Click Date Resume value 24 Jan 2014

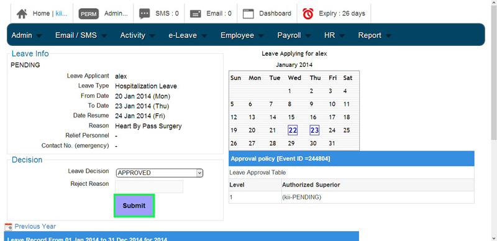pos(140,116)
